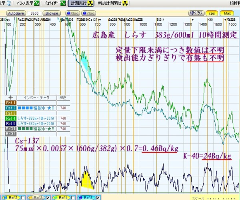The image size is (240, 200).
Task: Select the gray BKG1 label
Action: [x=10, y=129]
